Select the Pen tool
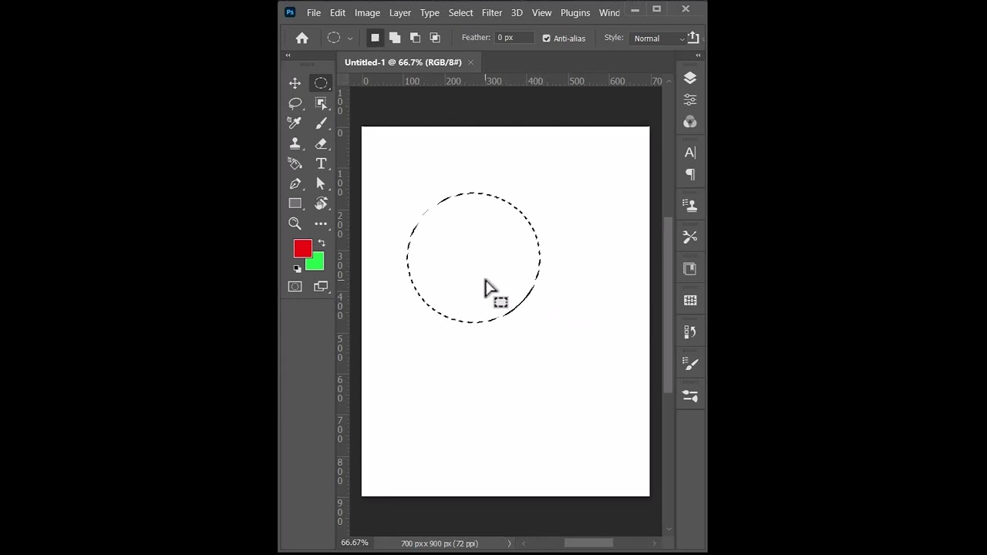 point(295,183)
